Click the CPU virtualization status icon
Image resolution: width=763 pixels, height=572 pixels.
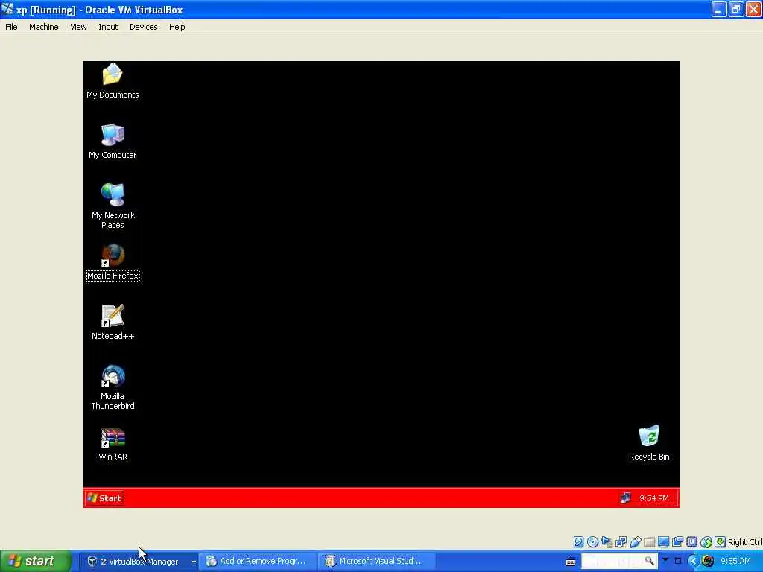coord(691,542)
